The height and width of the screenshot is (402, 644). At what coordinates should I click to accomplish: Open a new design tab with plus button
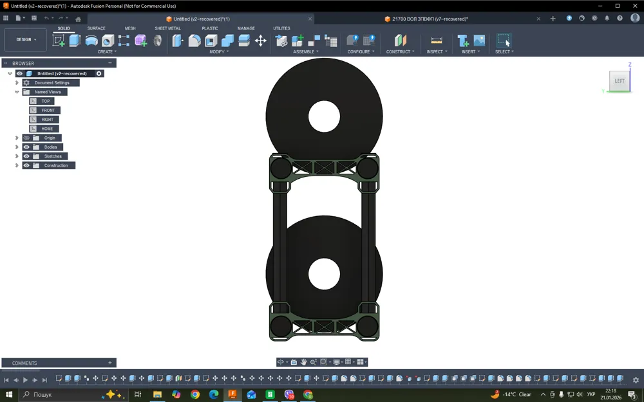(x=553, y=19)
